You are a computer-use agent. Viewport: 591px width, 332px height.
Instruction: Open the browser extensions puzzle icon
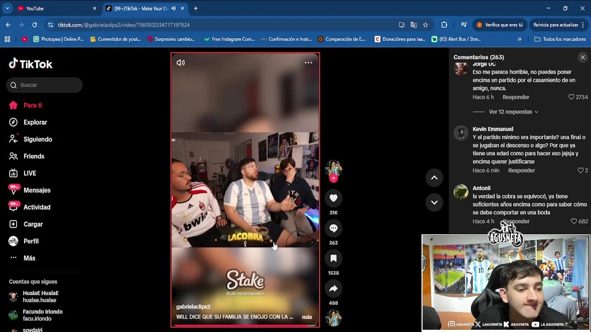click(444, 25)
